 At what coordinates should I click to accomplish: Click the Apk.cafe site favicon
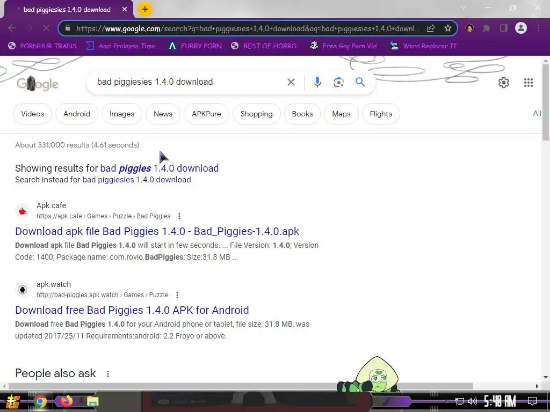tap(23, 211)
